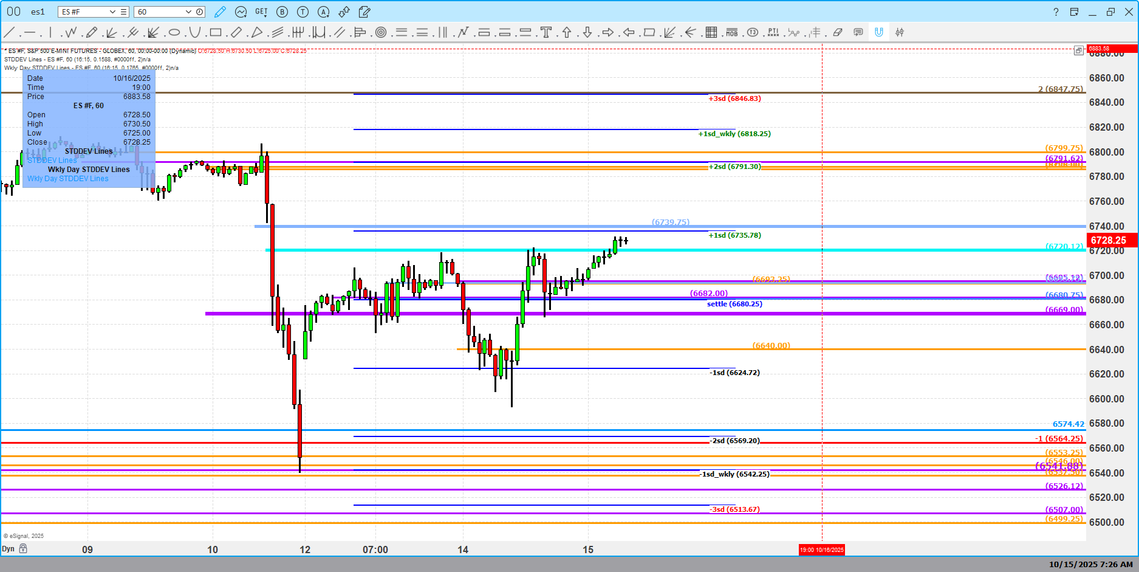Toggle the magnet snap mode

tap(879, 33)
